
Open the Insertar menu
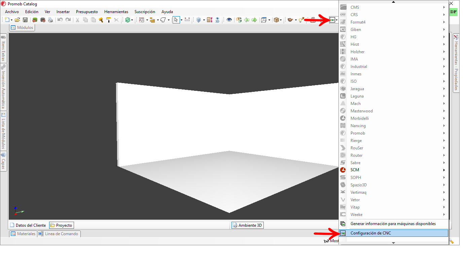63,11
